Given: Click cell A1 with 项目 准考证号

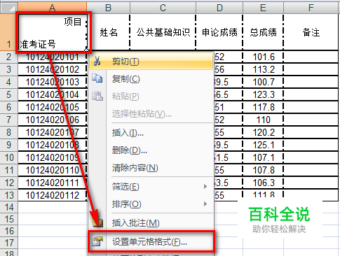Looking at the screenshot, I should coord(53,32).
